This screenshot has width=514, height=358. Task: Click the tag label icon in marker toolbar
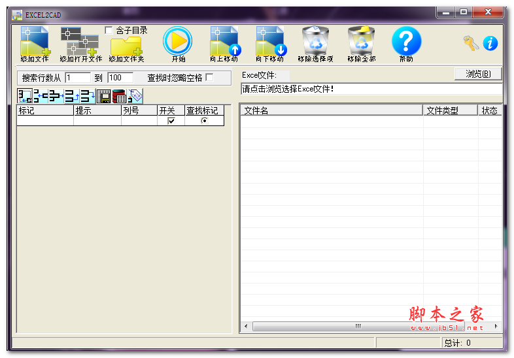[135, 96]
